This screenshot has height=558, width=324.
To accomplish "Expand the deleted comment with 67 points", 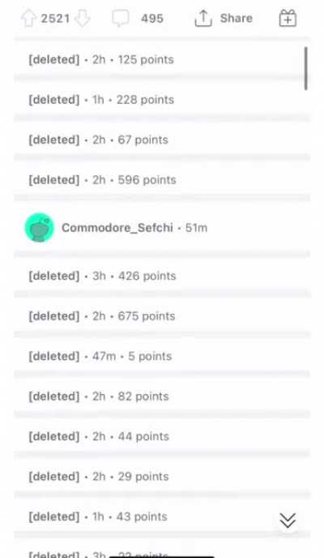I will click(x=162, y=139).
